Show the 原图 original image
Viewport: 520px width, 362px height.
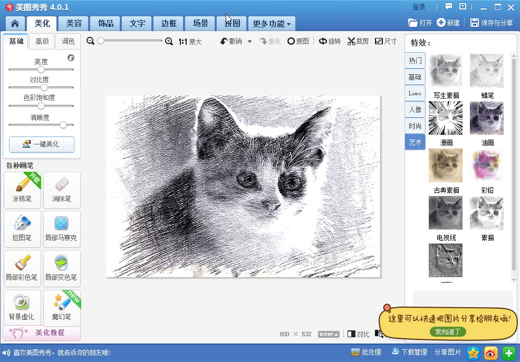click(298, 41)
